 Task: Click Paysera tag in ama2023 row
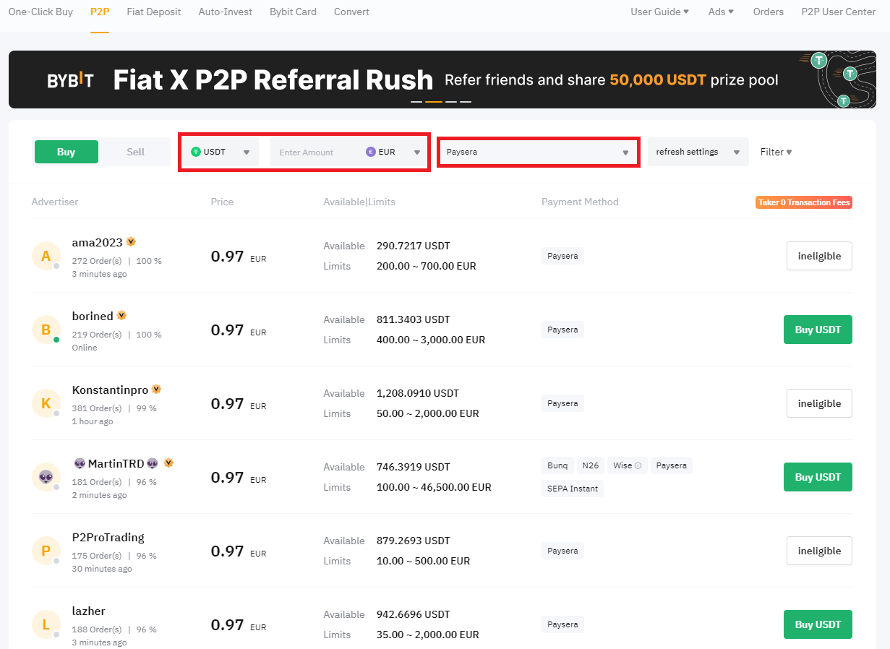tap(562, 256)
